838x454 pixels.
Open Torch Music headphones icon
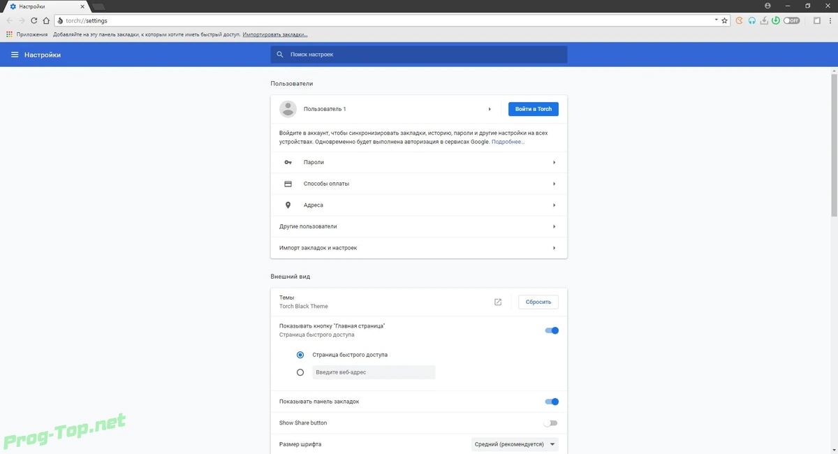[x=752, y=21]
